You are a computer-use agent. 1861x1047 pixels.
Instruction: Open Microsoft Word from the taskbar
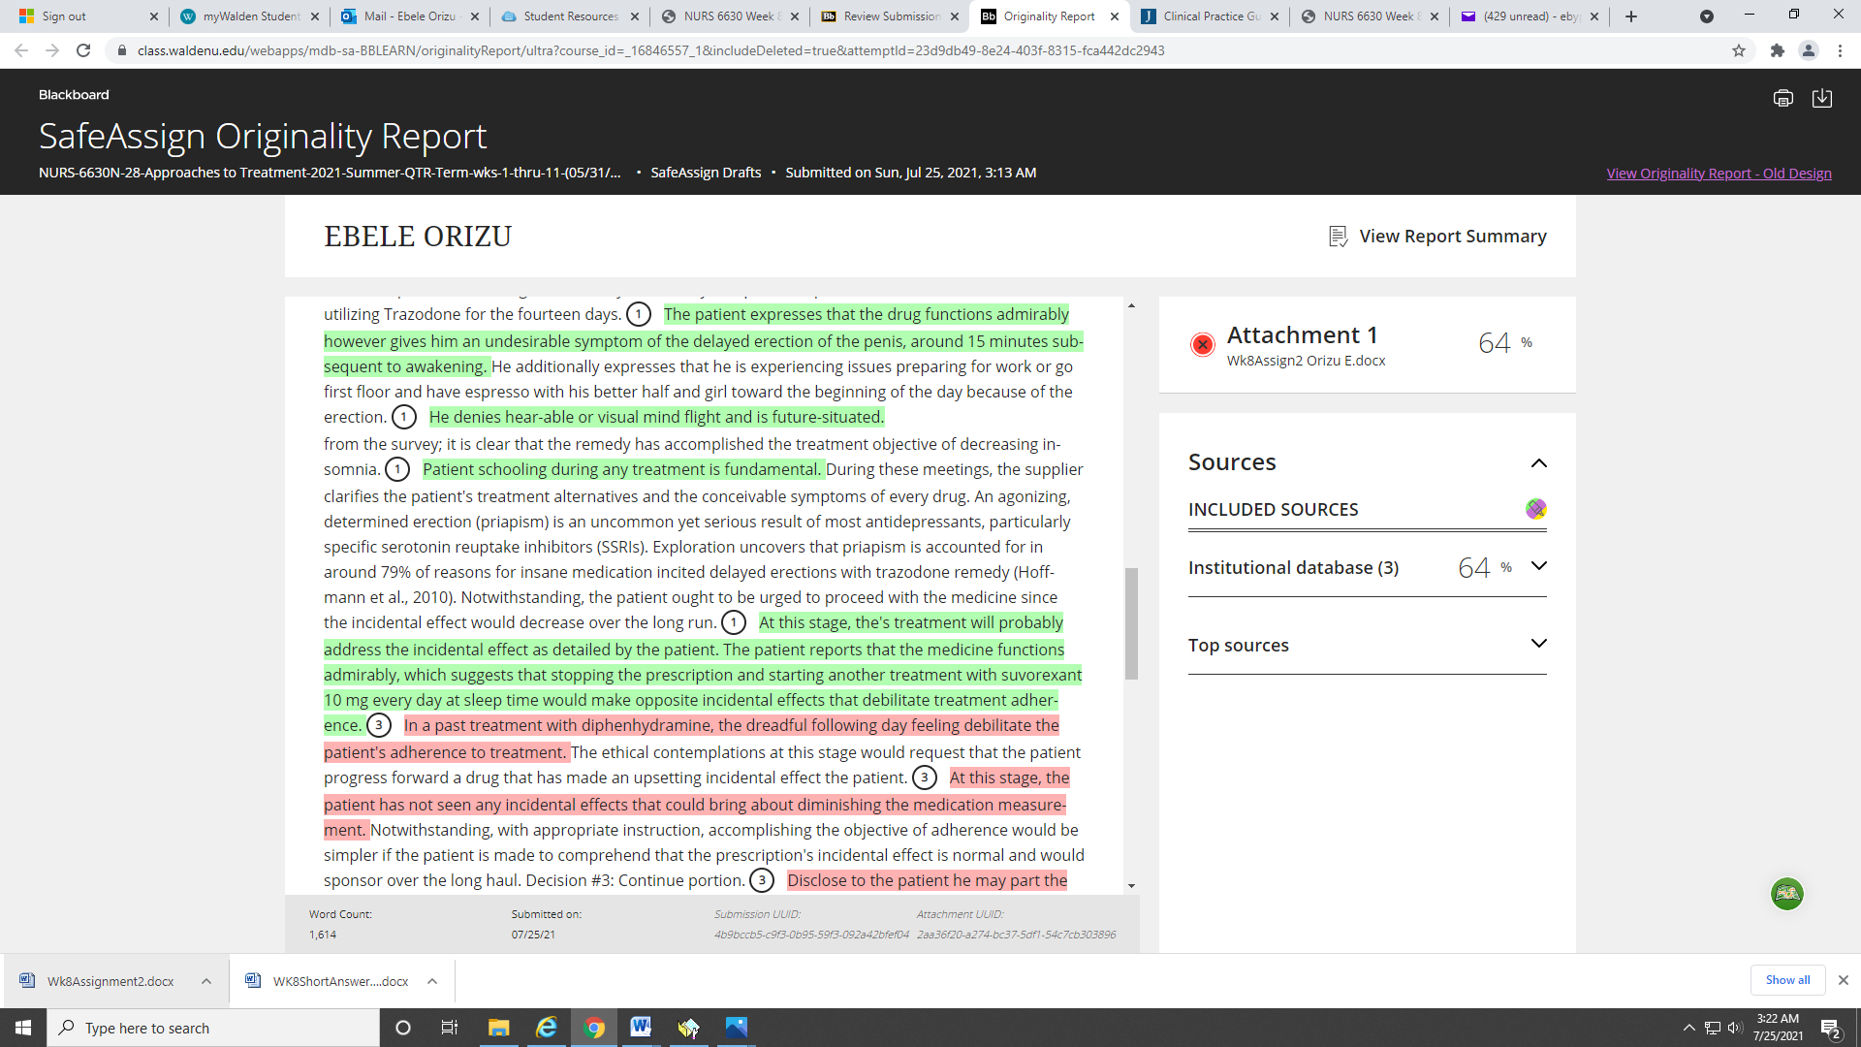(x=640, y=1028)
